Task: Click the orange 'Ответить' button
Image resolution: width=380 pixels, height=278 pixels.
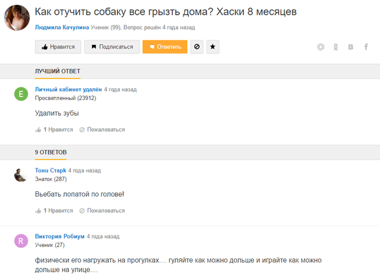Action: point(165,47)
